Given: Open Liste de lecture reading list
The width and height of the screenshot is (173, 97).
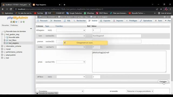Looking at the screenshot, I should click(165, 13).
